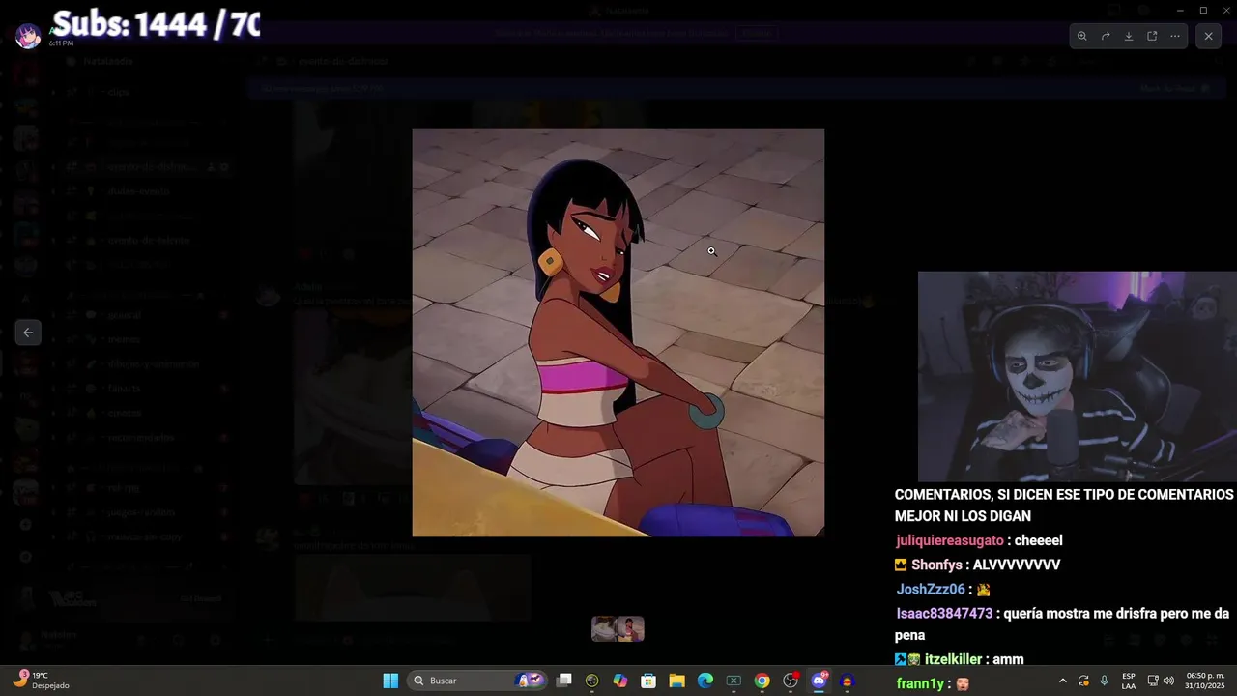Download the image using the download icon
1237x696 pixels.
pyautogui.click(x=1129, y=36)
